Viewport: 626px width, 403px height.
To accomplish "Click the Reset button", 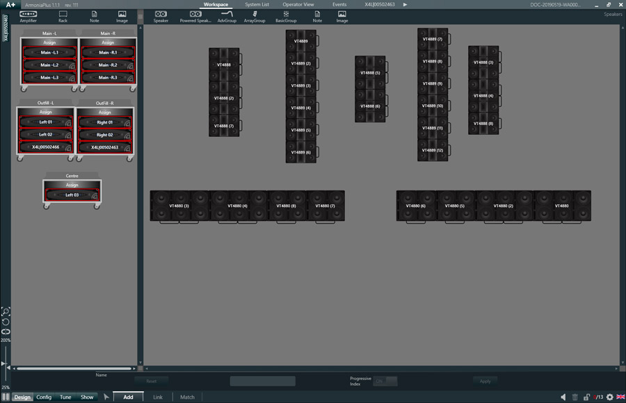I will [152, 381].
